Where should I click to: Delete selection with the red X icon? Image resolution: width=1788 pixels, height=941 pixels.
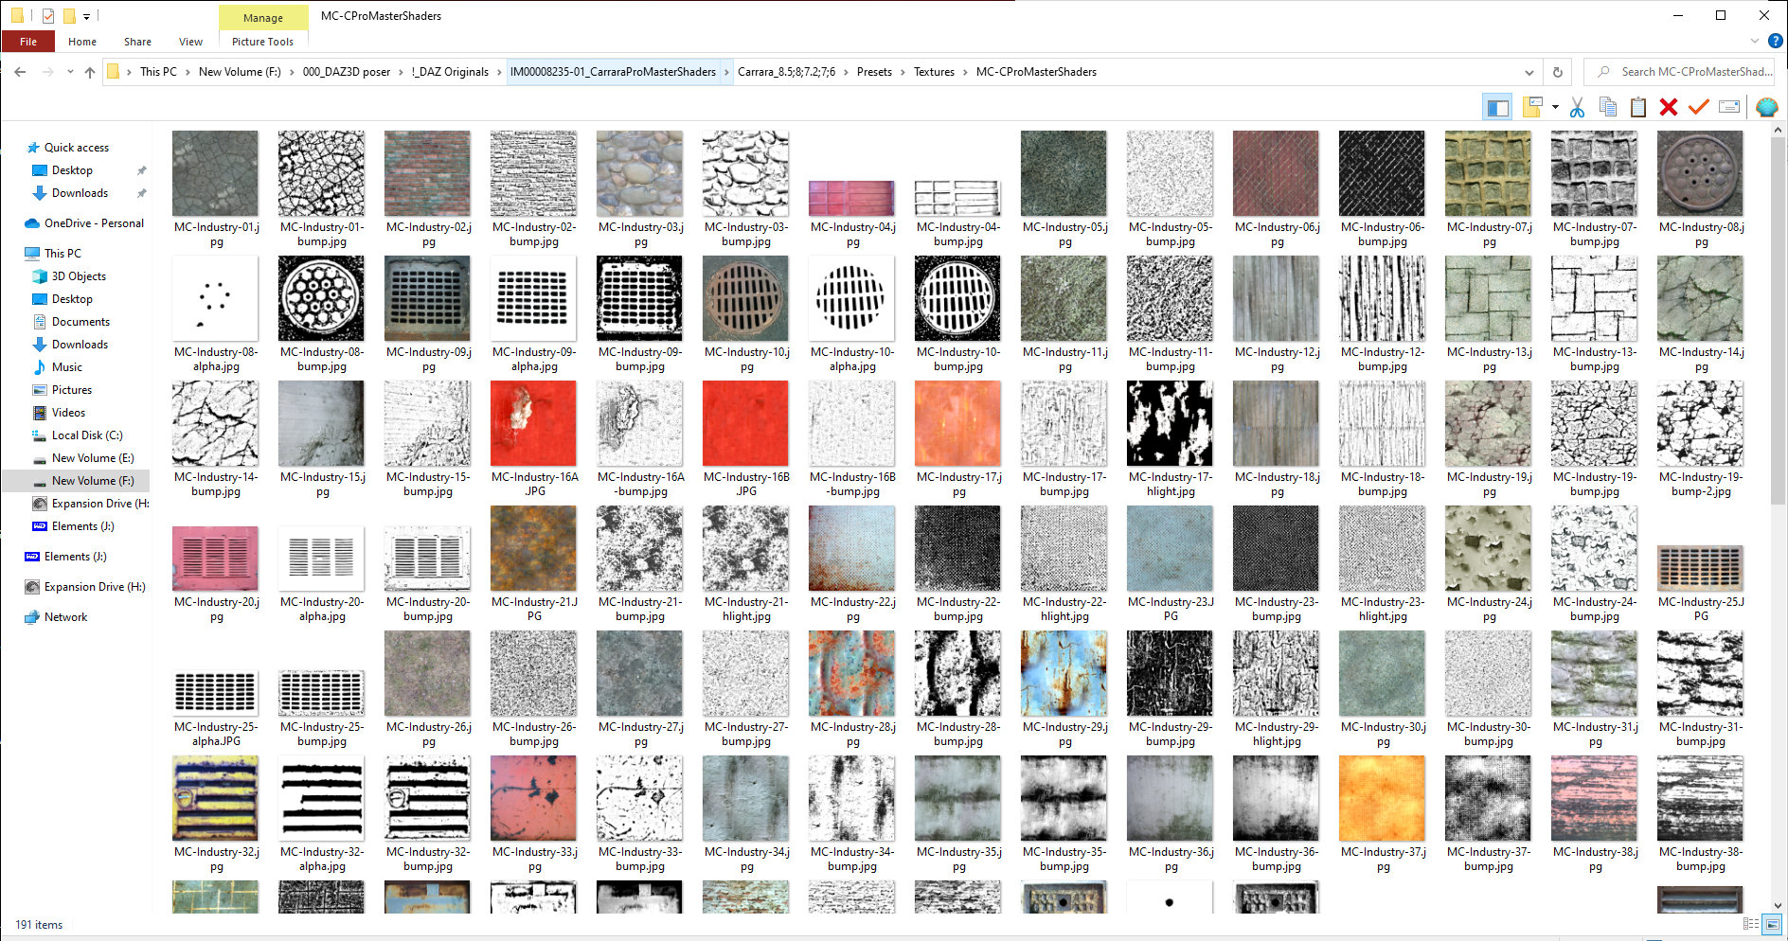point(1669,107)
